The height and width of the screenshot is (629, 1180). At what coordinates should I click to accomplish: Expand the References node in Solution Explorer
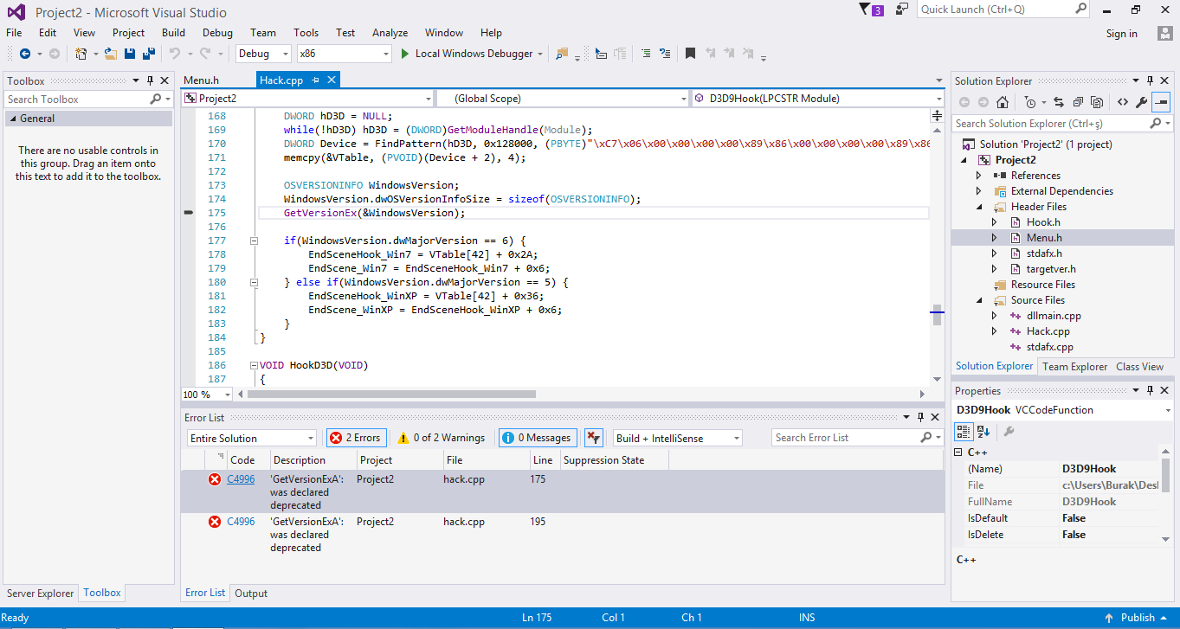coord(979,176)
